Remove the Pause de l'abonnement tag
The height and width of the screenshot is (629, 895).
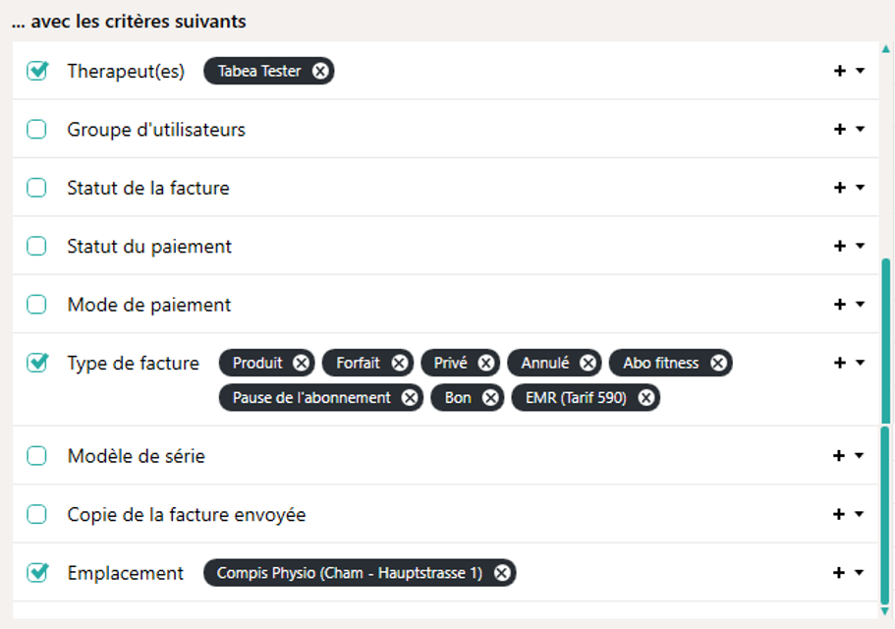[x=410, y=398]
